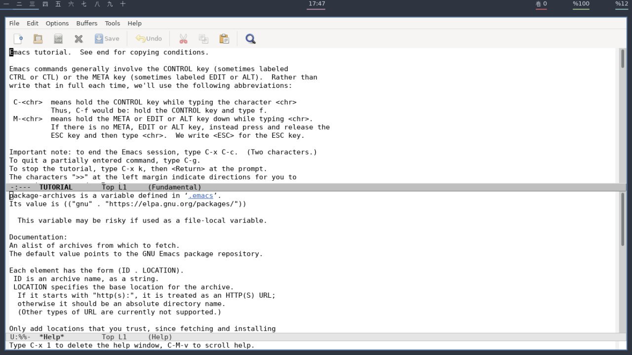
Task: Open the Tools menu
Action: tap(113, 23)
